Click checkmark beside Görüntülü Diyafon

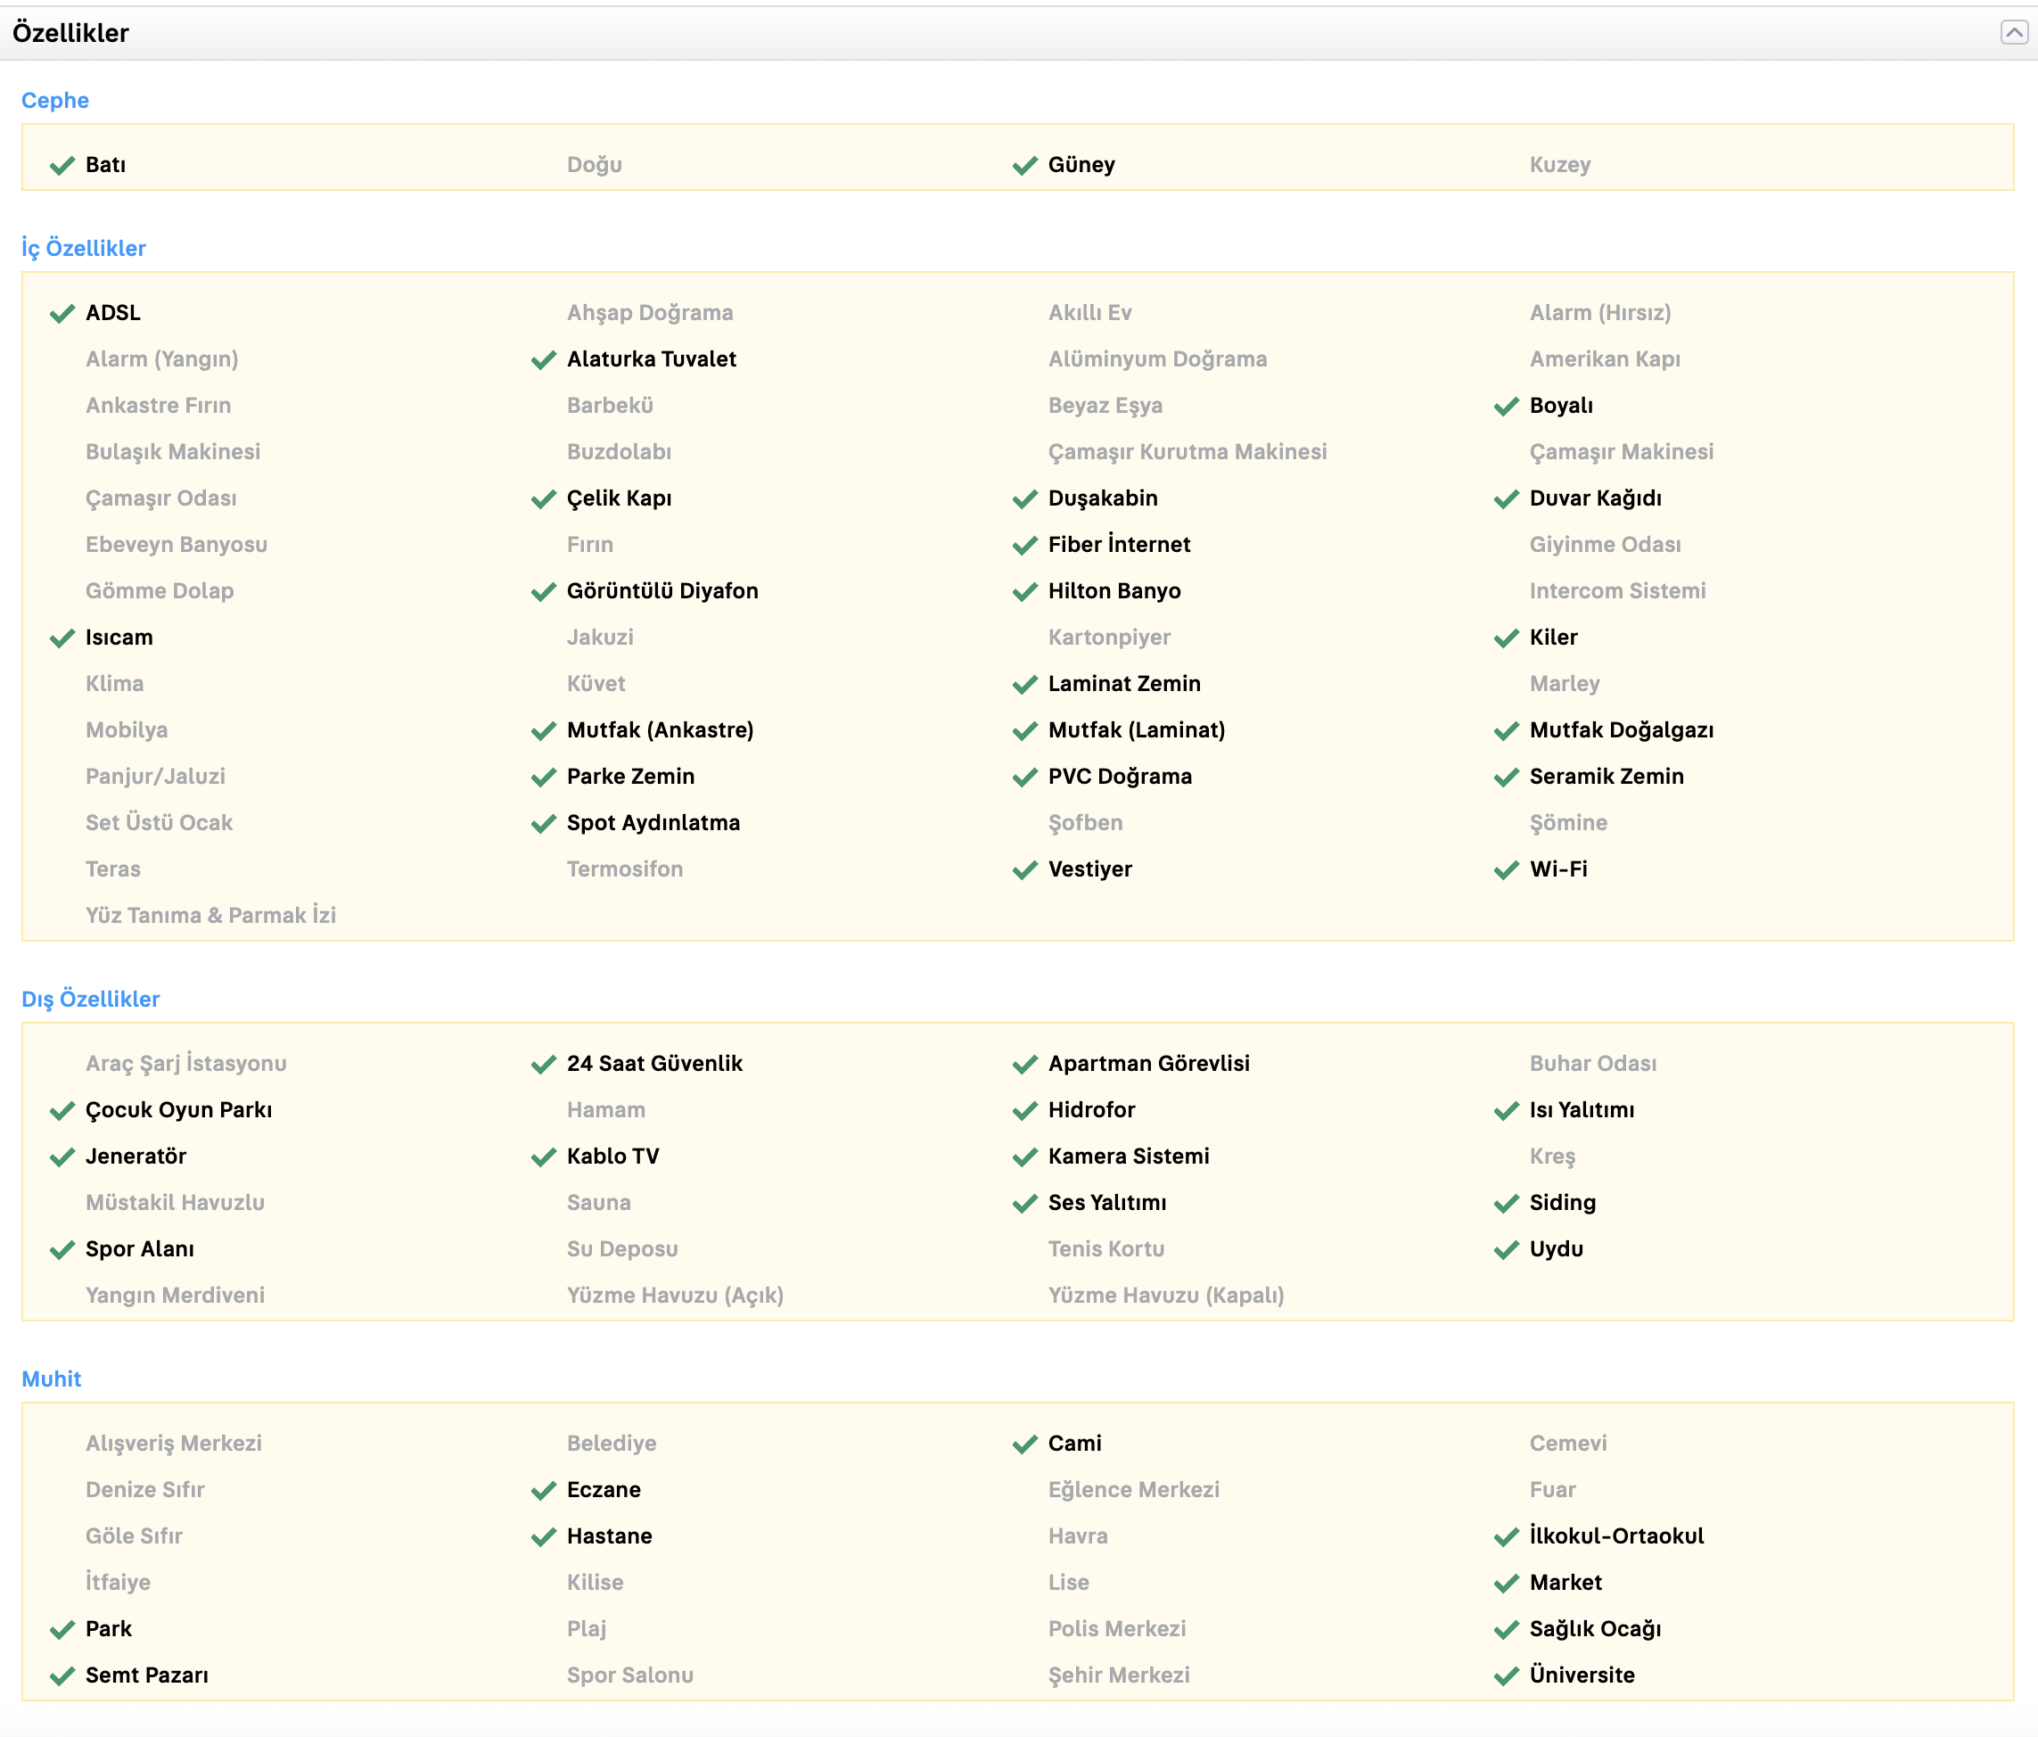[x=544, y=592]
